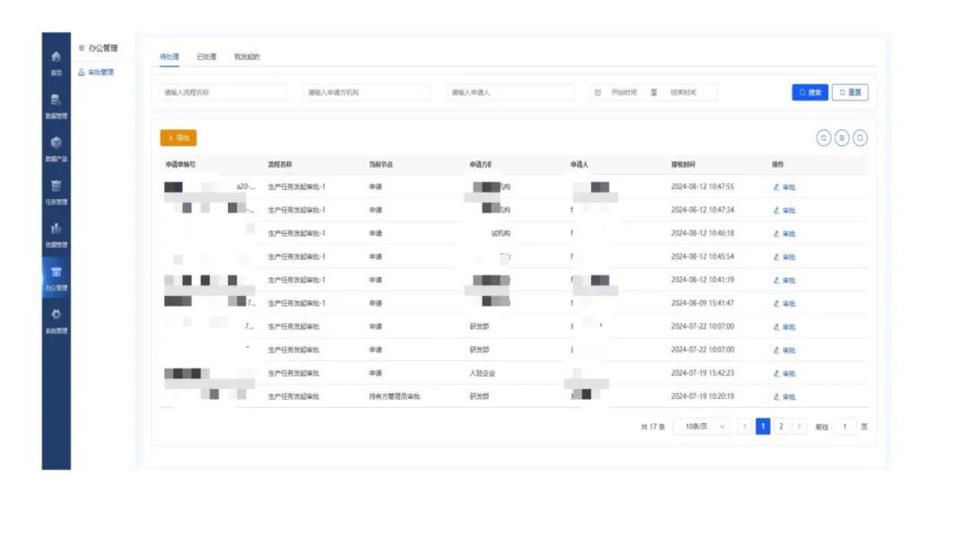
Task: Click the next page arrow
Action: pyautogui.click(x=799, y=427)
